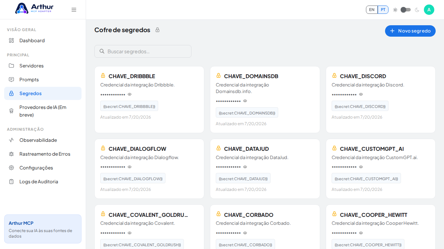The width and height of the screenshot is (444, 249).
Task: Unmask CHAVE_COVALENT_GOLDRUSH value with eye icon
Action: click(130, 233)
